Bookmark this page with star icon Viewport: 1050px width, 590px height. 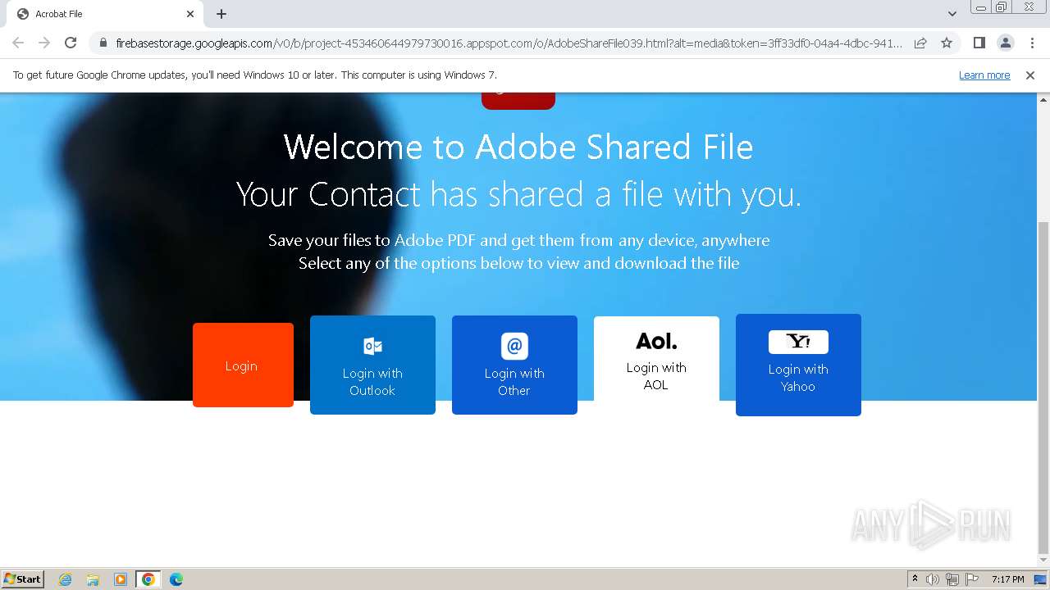click(947, 43)
